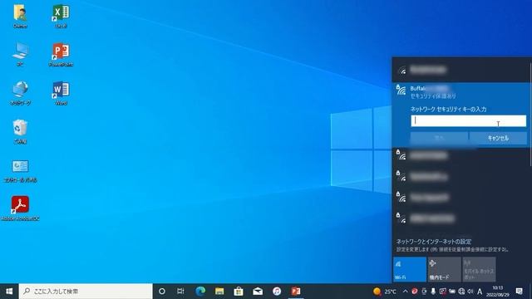Click the greyed Next button beside Cancel
The height and width of the screenshot is (299, 532).
click(439, 138)
